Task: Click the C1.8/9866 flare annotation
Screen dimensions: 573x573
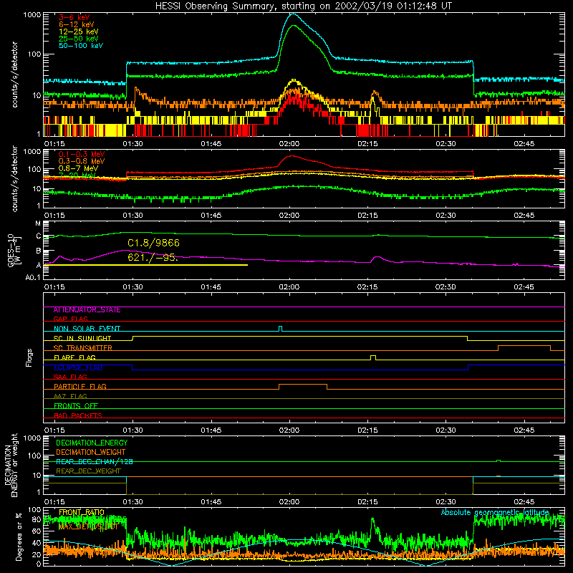Action: [153, 243]
